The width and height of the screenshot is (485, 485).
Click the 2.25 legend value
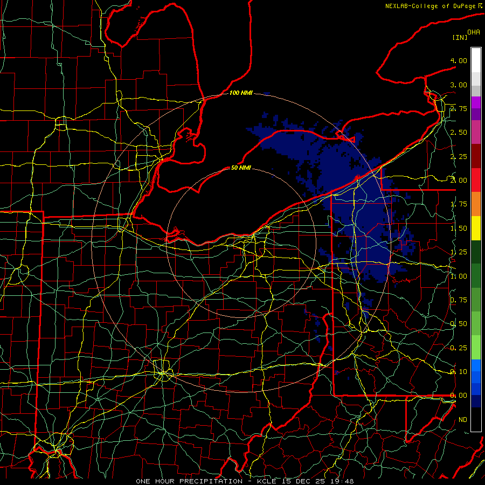[x=459, y=156]
